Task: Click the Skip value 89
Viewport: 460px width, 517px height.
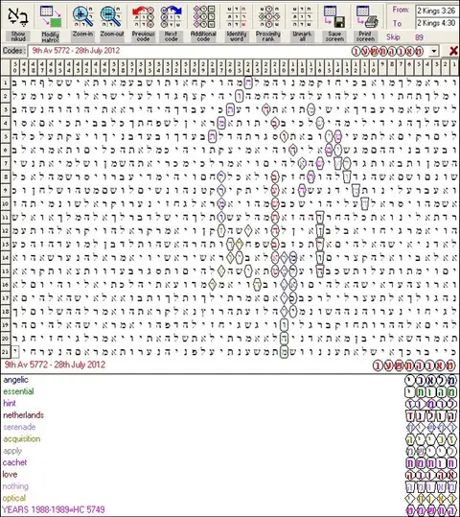Action: coord(419,37)
